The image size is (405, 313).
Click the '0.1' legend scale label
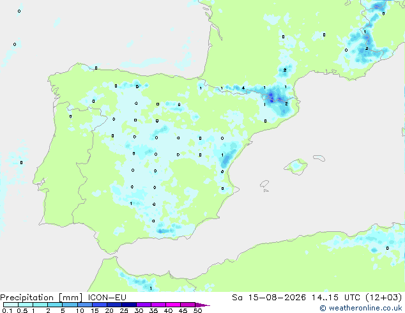(7, 310)
